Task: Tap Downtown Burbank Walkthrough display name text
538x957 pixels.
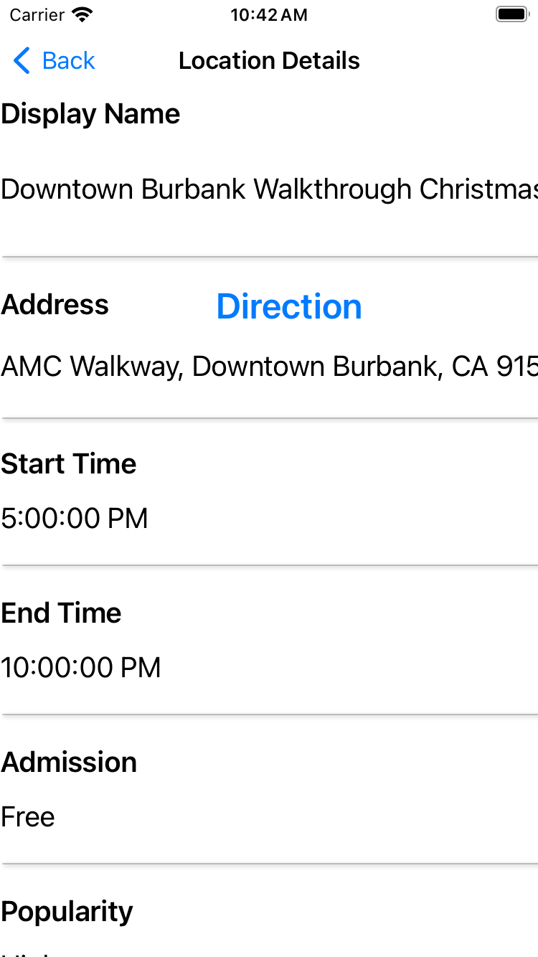Action: click(x=269, y=189)
